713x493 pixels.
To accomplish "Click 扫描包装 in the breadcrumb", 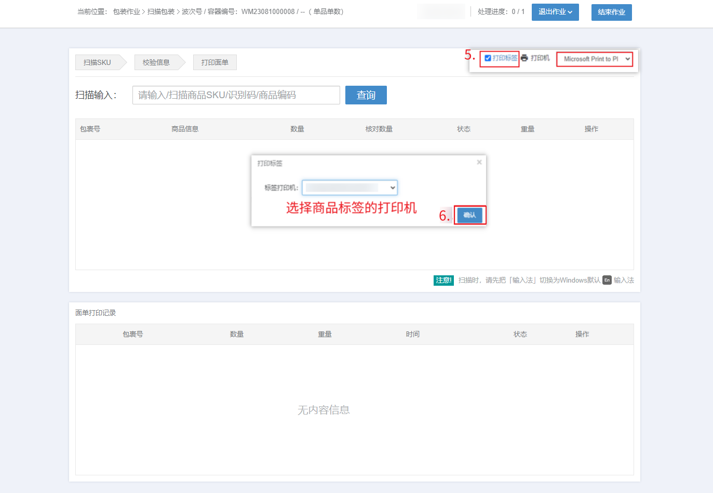I will click(x=161, y=11).
